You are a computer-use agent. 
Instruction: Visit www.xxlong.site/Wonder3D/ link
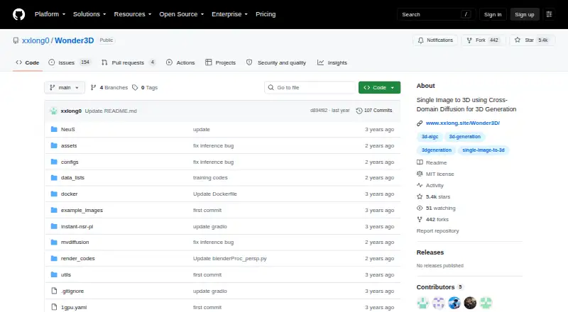463,123
